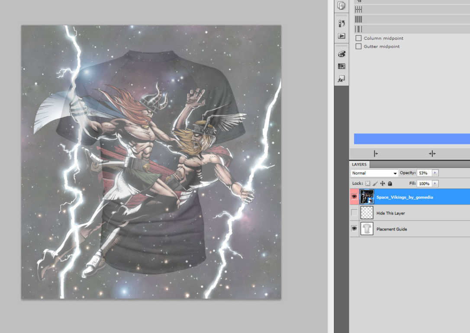The width and height of the screenshot is (470, 333).
Task: Click the Lock all padlock icon
Action: [390, 184]
